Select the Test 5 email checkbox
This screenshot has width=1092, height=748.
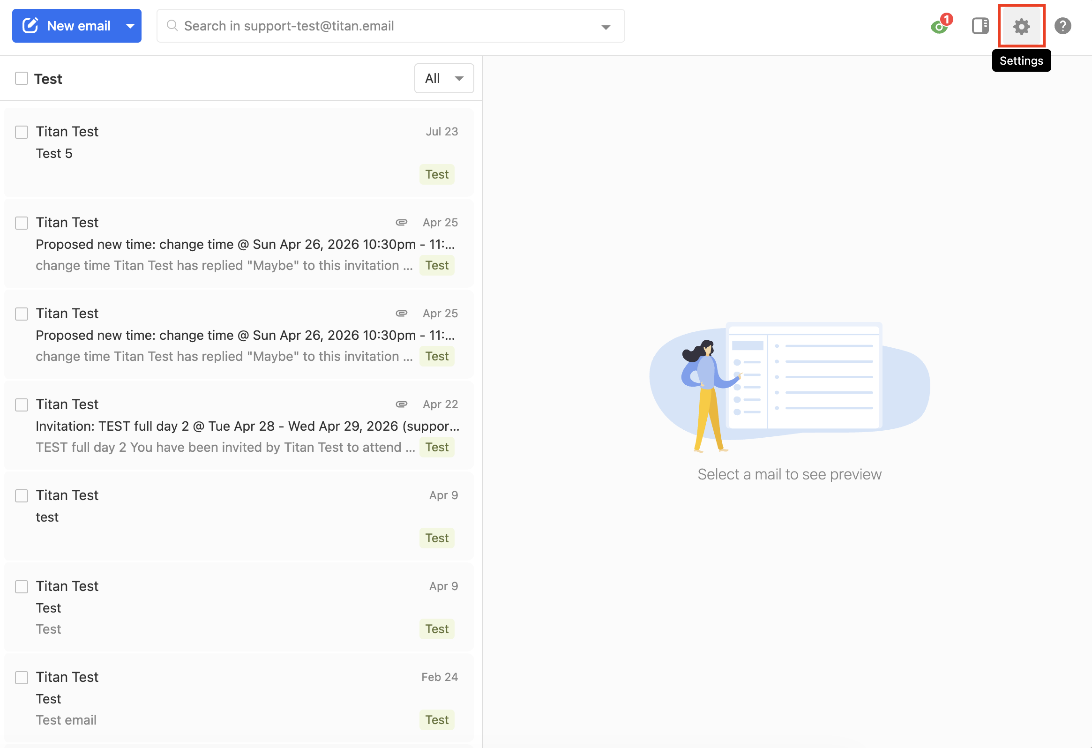(22, 132)
